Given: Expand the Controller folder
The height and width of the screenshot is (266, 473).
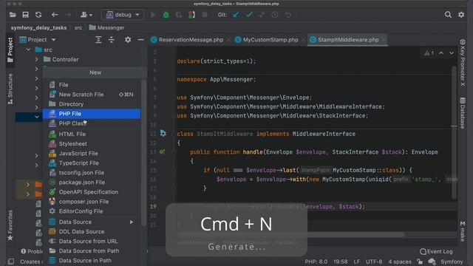Looking at the screenshot, I should click(36, 59).
